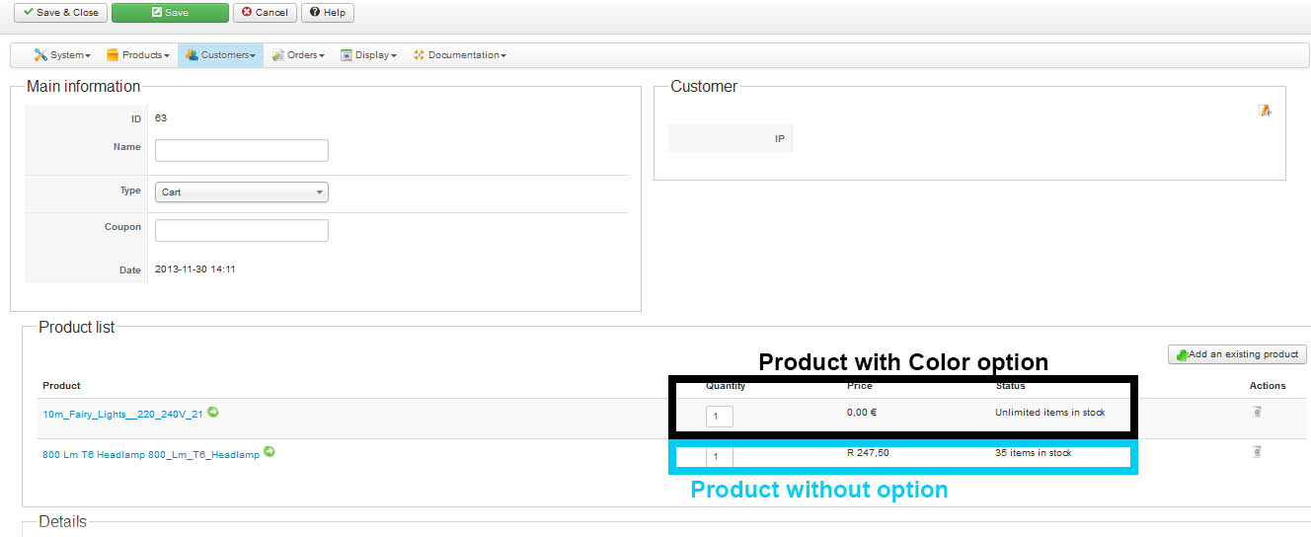Image resolution: width=1311 pixels, height=537 pixels.
Task: Click green arrow beside Fairy Lights product
Action: click(213, 413)
